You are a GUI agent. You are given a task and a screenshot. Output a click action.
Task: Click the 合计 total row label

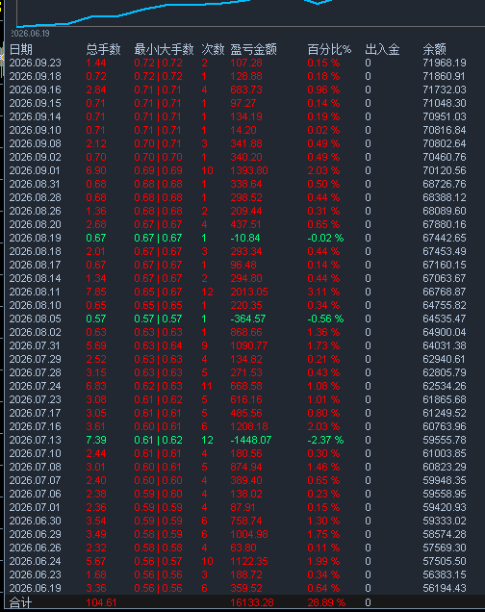point(20,602)
